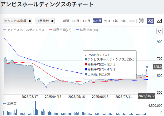Click the 2025/03/17 date axis label
164x116 pixels.
[x=29, y=97]
